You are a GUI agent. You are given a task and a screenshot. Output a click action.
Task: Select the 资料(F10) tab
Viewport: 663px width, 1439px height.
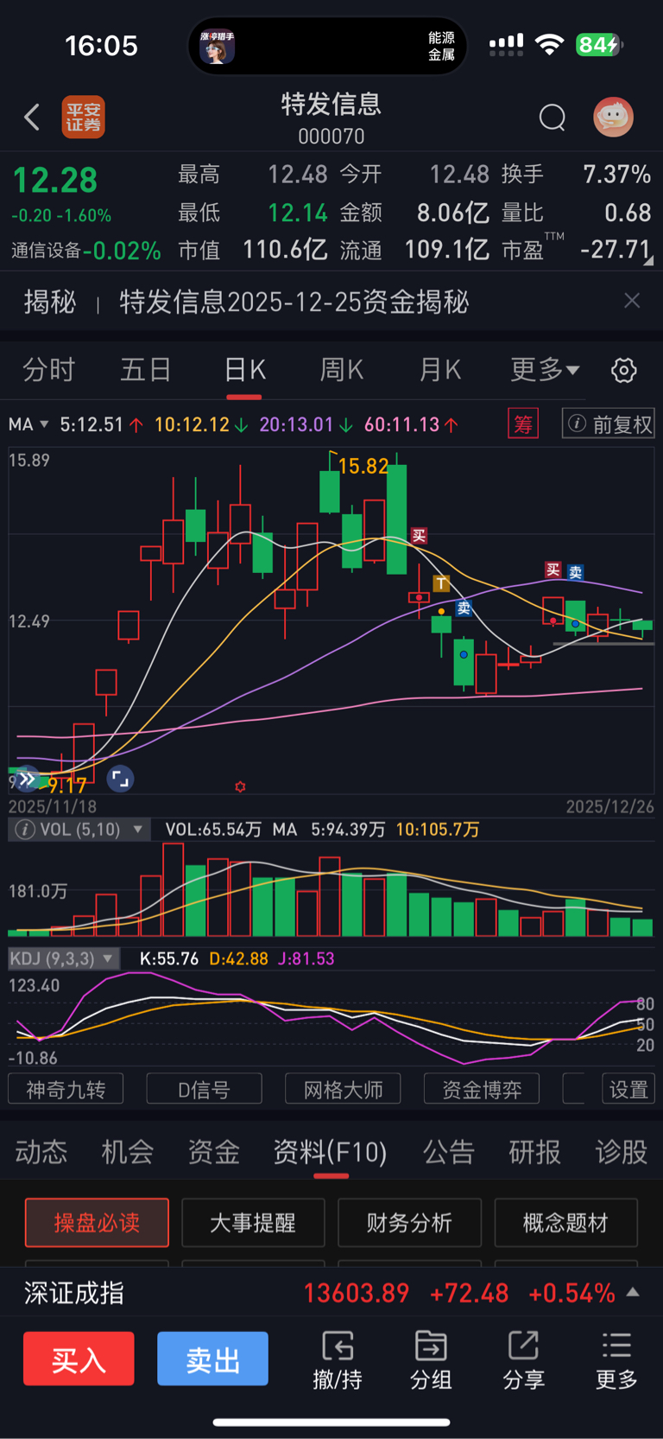click(x=331, y=1152)
